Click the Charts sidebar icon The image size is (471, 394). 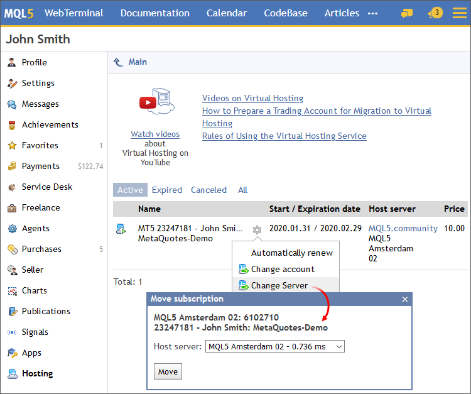point(13,290)
